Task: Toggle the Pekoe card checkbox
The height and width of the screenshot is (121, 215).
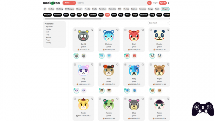Action: point(151,98)
